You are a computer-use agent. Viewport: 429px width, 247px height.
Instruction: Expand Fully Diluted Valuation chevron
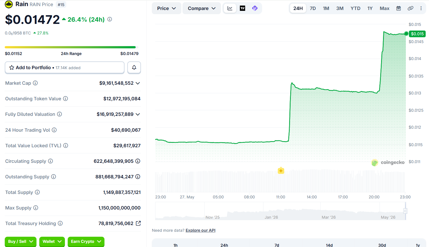(x=138, y=114)
